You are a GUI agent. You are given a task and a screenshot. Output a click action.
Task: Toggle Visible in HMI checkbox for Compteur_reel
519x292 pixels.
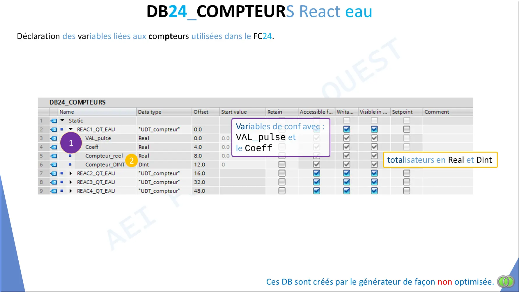click(374, 156)
